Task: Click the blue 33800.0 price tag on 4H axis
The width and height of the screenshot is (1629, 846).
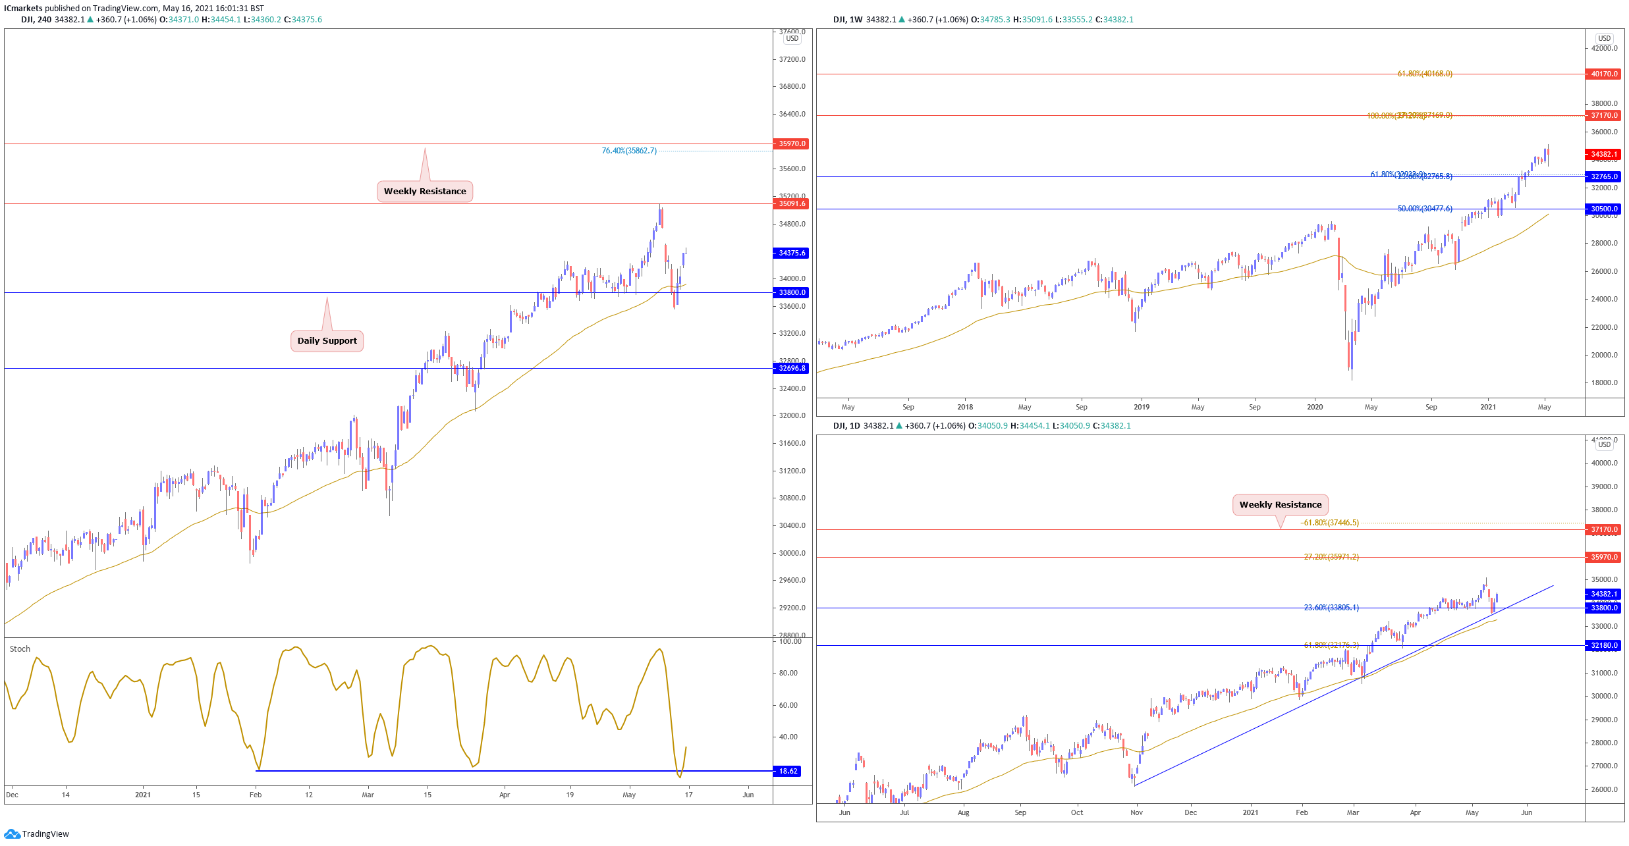Action: coord(791,292)
